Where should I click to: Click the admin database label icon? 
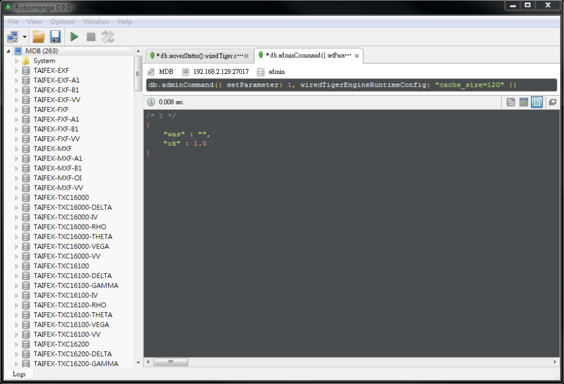click(x=261, y=72)
